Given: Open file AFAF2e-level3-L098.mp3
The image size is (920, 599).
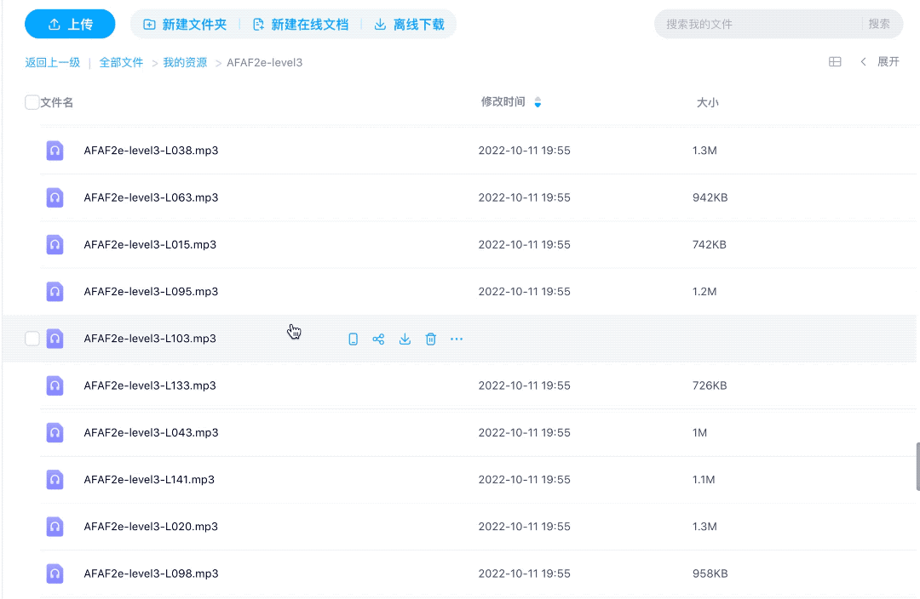Looking at the screenshot, I should coord(151,573).
